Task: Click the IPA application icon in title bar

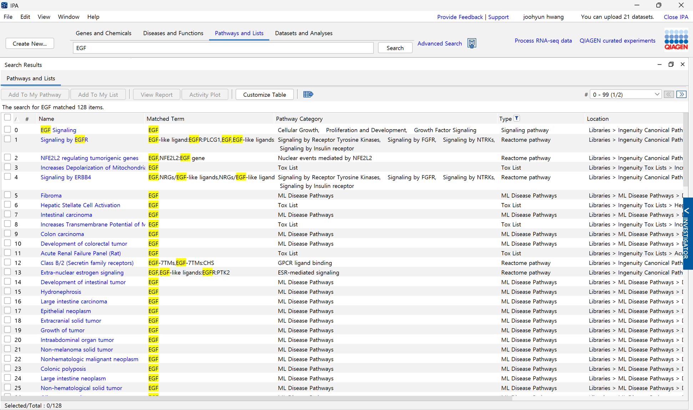Action: 4,5
